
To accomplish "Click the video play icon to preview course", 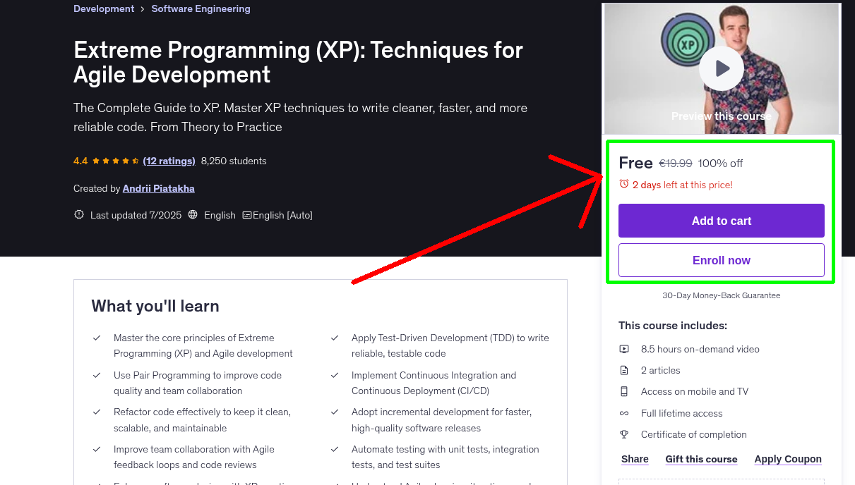I will [x=721, y=68].
